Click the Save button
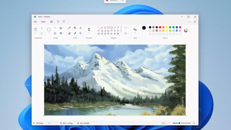 [52, 22]
